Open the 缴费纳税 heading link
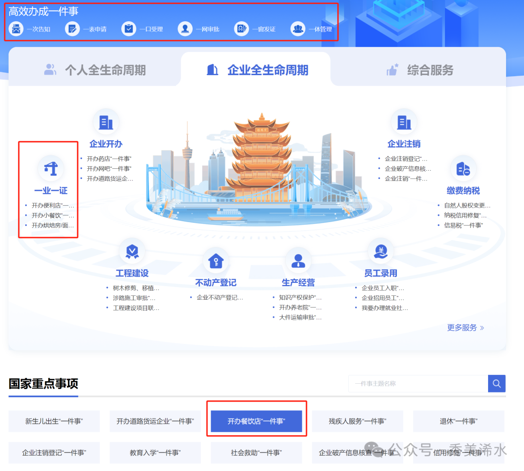Viewport: 524px width, 471px height. pos(463,191)
